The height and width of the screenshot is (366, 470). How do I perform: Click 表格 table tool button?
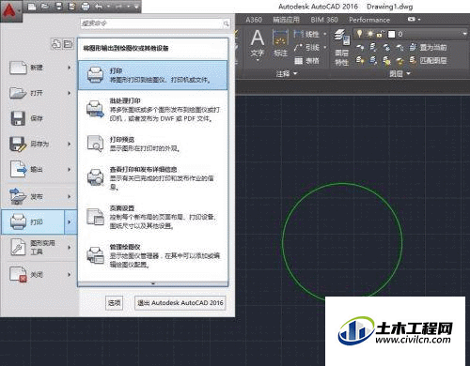[x=306, y=61]
